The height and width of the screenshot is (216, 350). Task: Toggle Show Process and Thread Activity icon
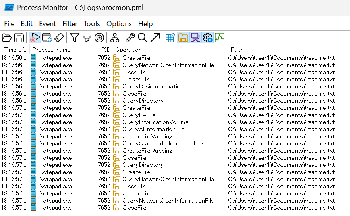point(208,38)
